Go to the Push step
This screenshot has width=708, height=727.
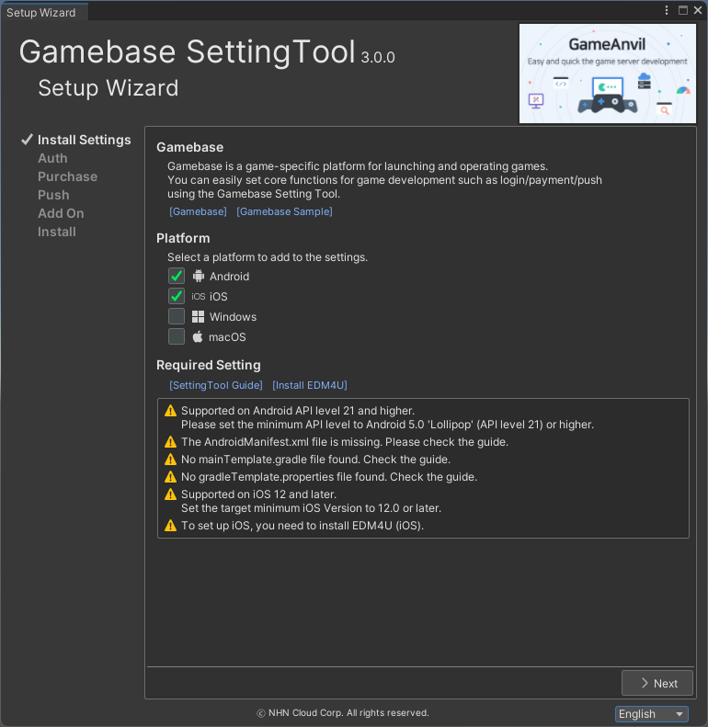pyautogui.click(x=53, y=195)
